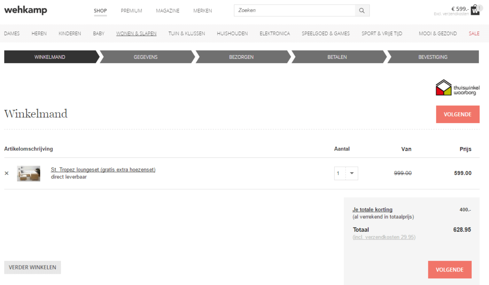Click the 'al verrekend in totaalprijs' note
Screen dimensions: 489x285
[x=383, y=217]
